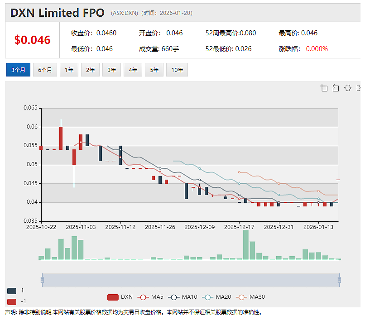365x320 pixels.
Task: Click the 2025-12-09 axis date
Action: click(200, 227)
